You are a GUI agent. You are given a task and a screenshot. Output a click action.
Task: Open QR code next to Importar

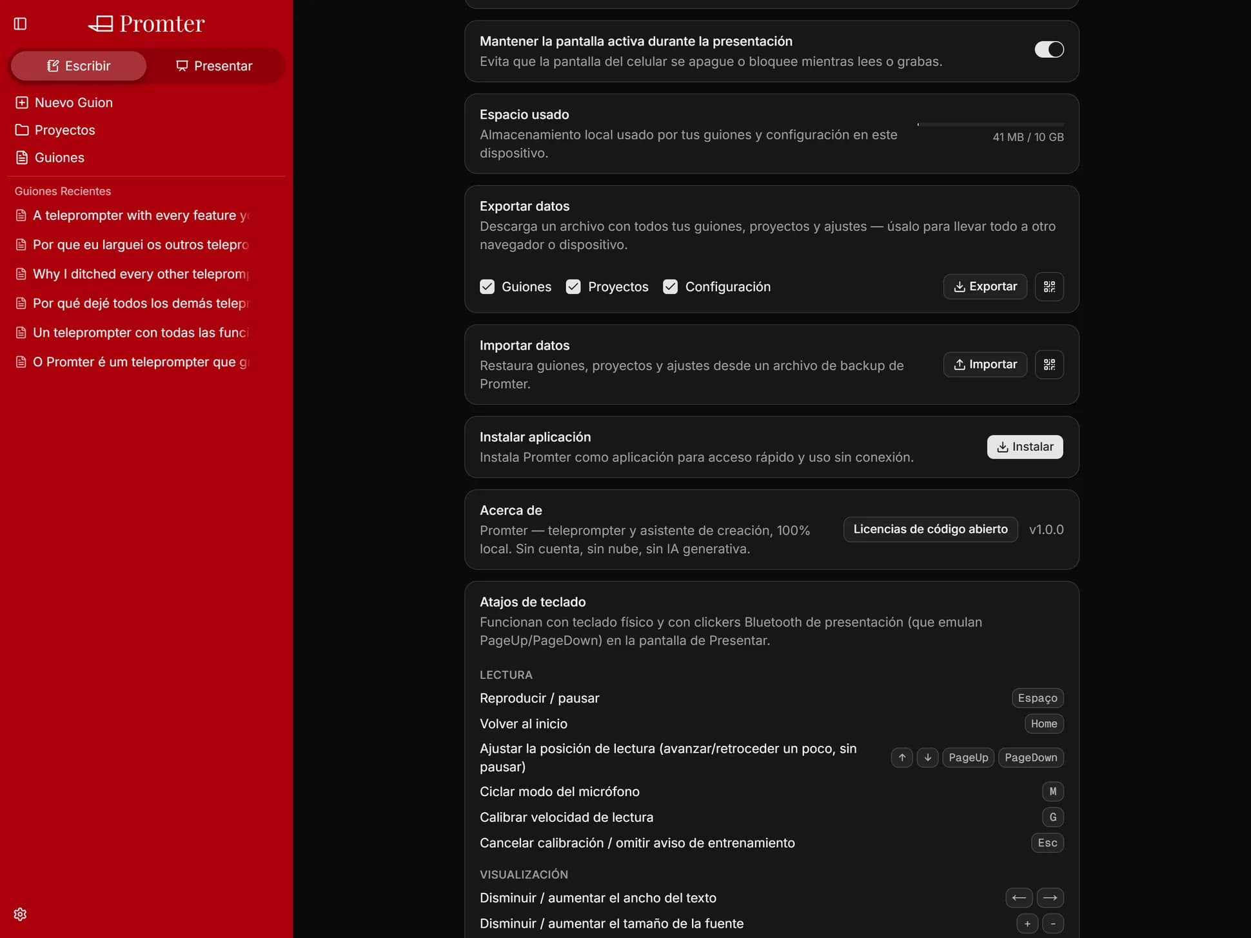1049,364
